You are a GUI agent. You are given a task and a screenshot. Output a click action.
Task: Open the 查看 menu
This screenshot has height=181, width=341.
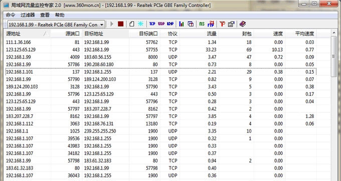pyautogui.click(x=45, y=15)
